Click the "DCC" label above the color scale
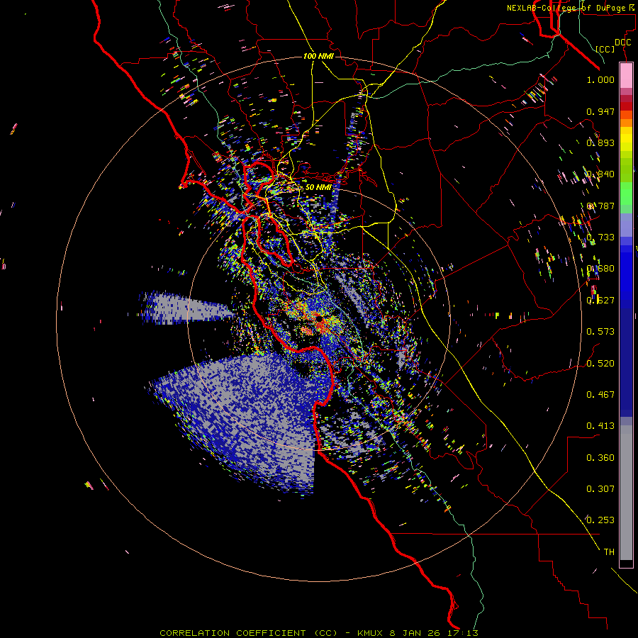Image resolution: width=638 pixels, height=638 pixels. (x=622, y=43)
